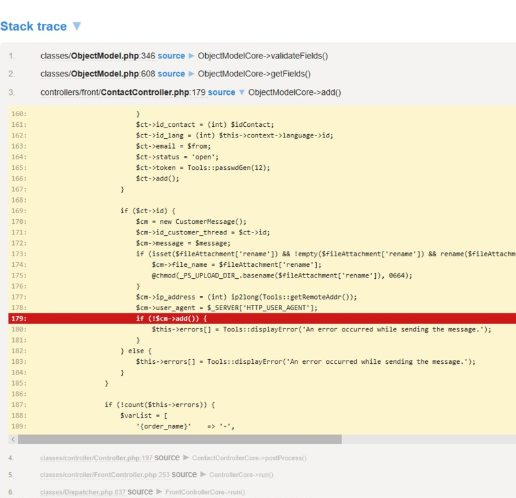The width and height of the screenshot is (516, 498).
Task: Open source link for Controller.php:197
Action: click(x=167, y=457)
